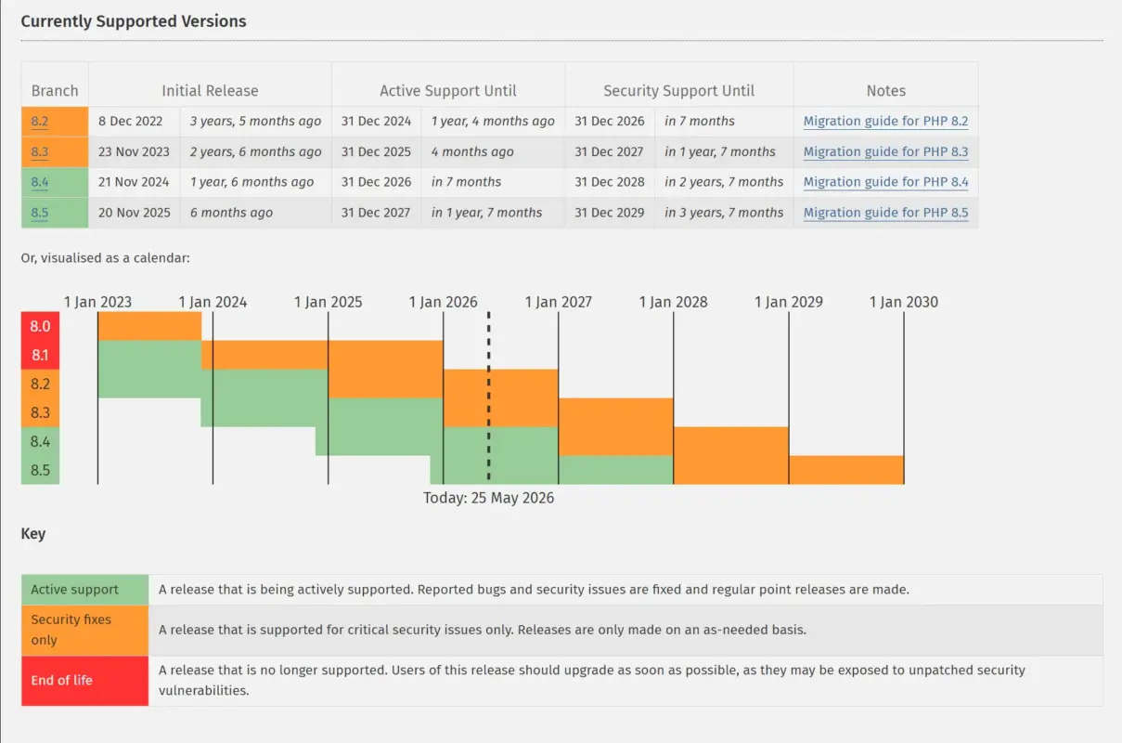Click the 1 Jan 2027 calendar label
Image resolution: width=1122 pixels, height=743 pixels.
559,302
